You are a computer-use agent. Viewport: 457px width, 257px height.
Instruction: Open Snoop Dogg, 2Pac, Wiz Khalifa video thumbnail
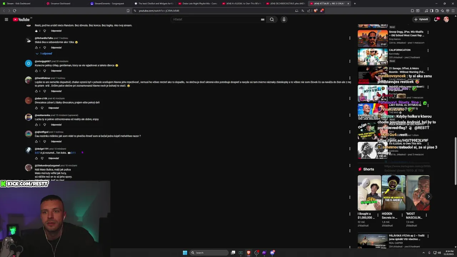point(372,38)
